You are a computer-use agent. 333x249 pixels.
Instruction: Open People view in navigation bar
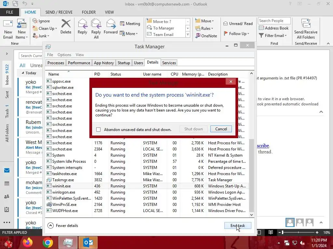coord(7,196)
